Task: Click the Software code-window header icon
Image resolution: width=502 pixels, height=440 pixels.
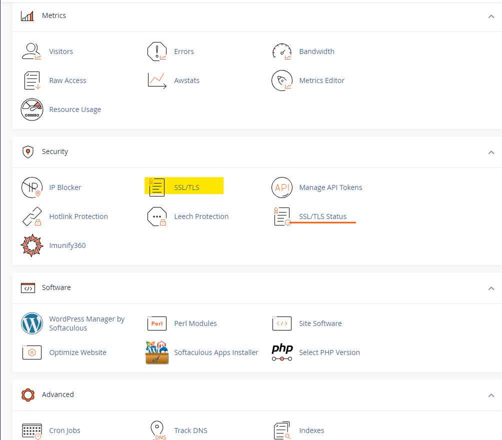Action: click(28, 288)
